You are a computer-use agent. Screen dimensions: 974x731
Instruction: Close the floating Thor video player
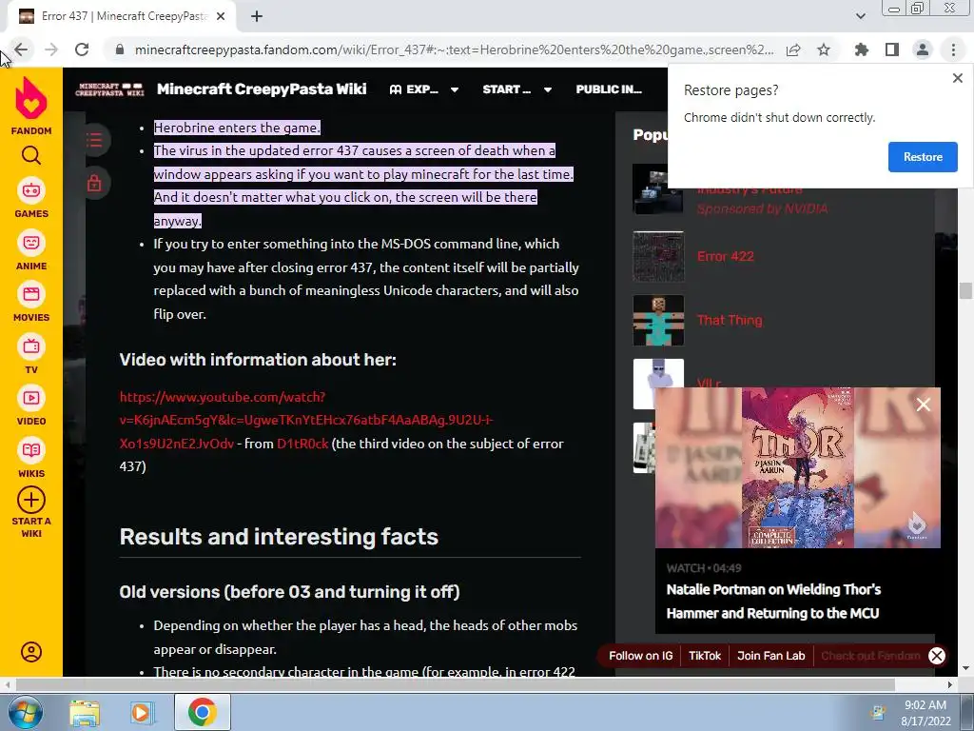(x=923, y=405)
